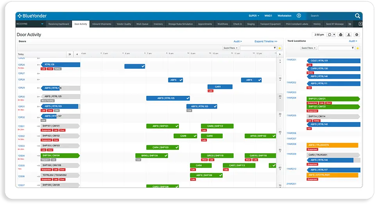Open door 1DR26 link

(21, 65)
